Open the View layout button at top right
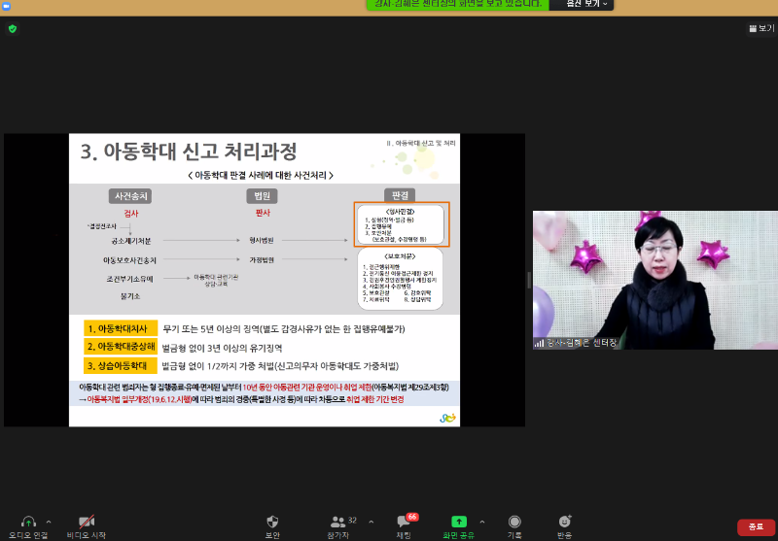This screenshot has height=541, width=778. (761, 28)
